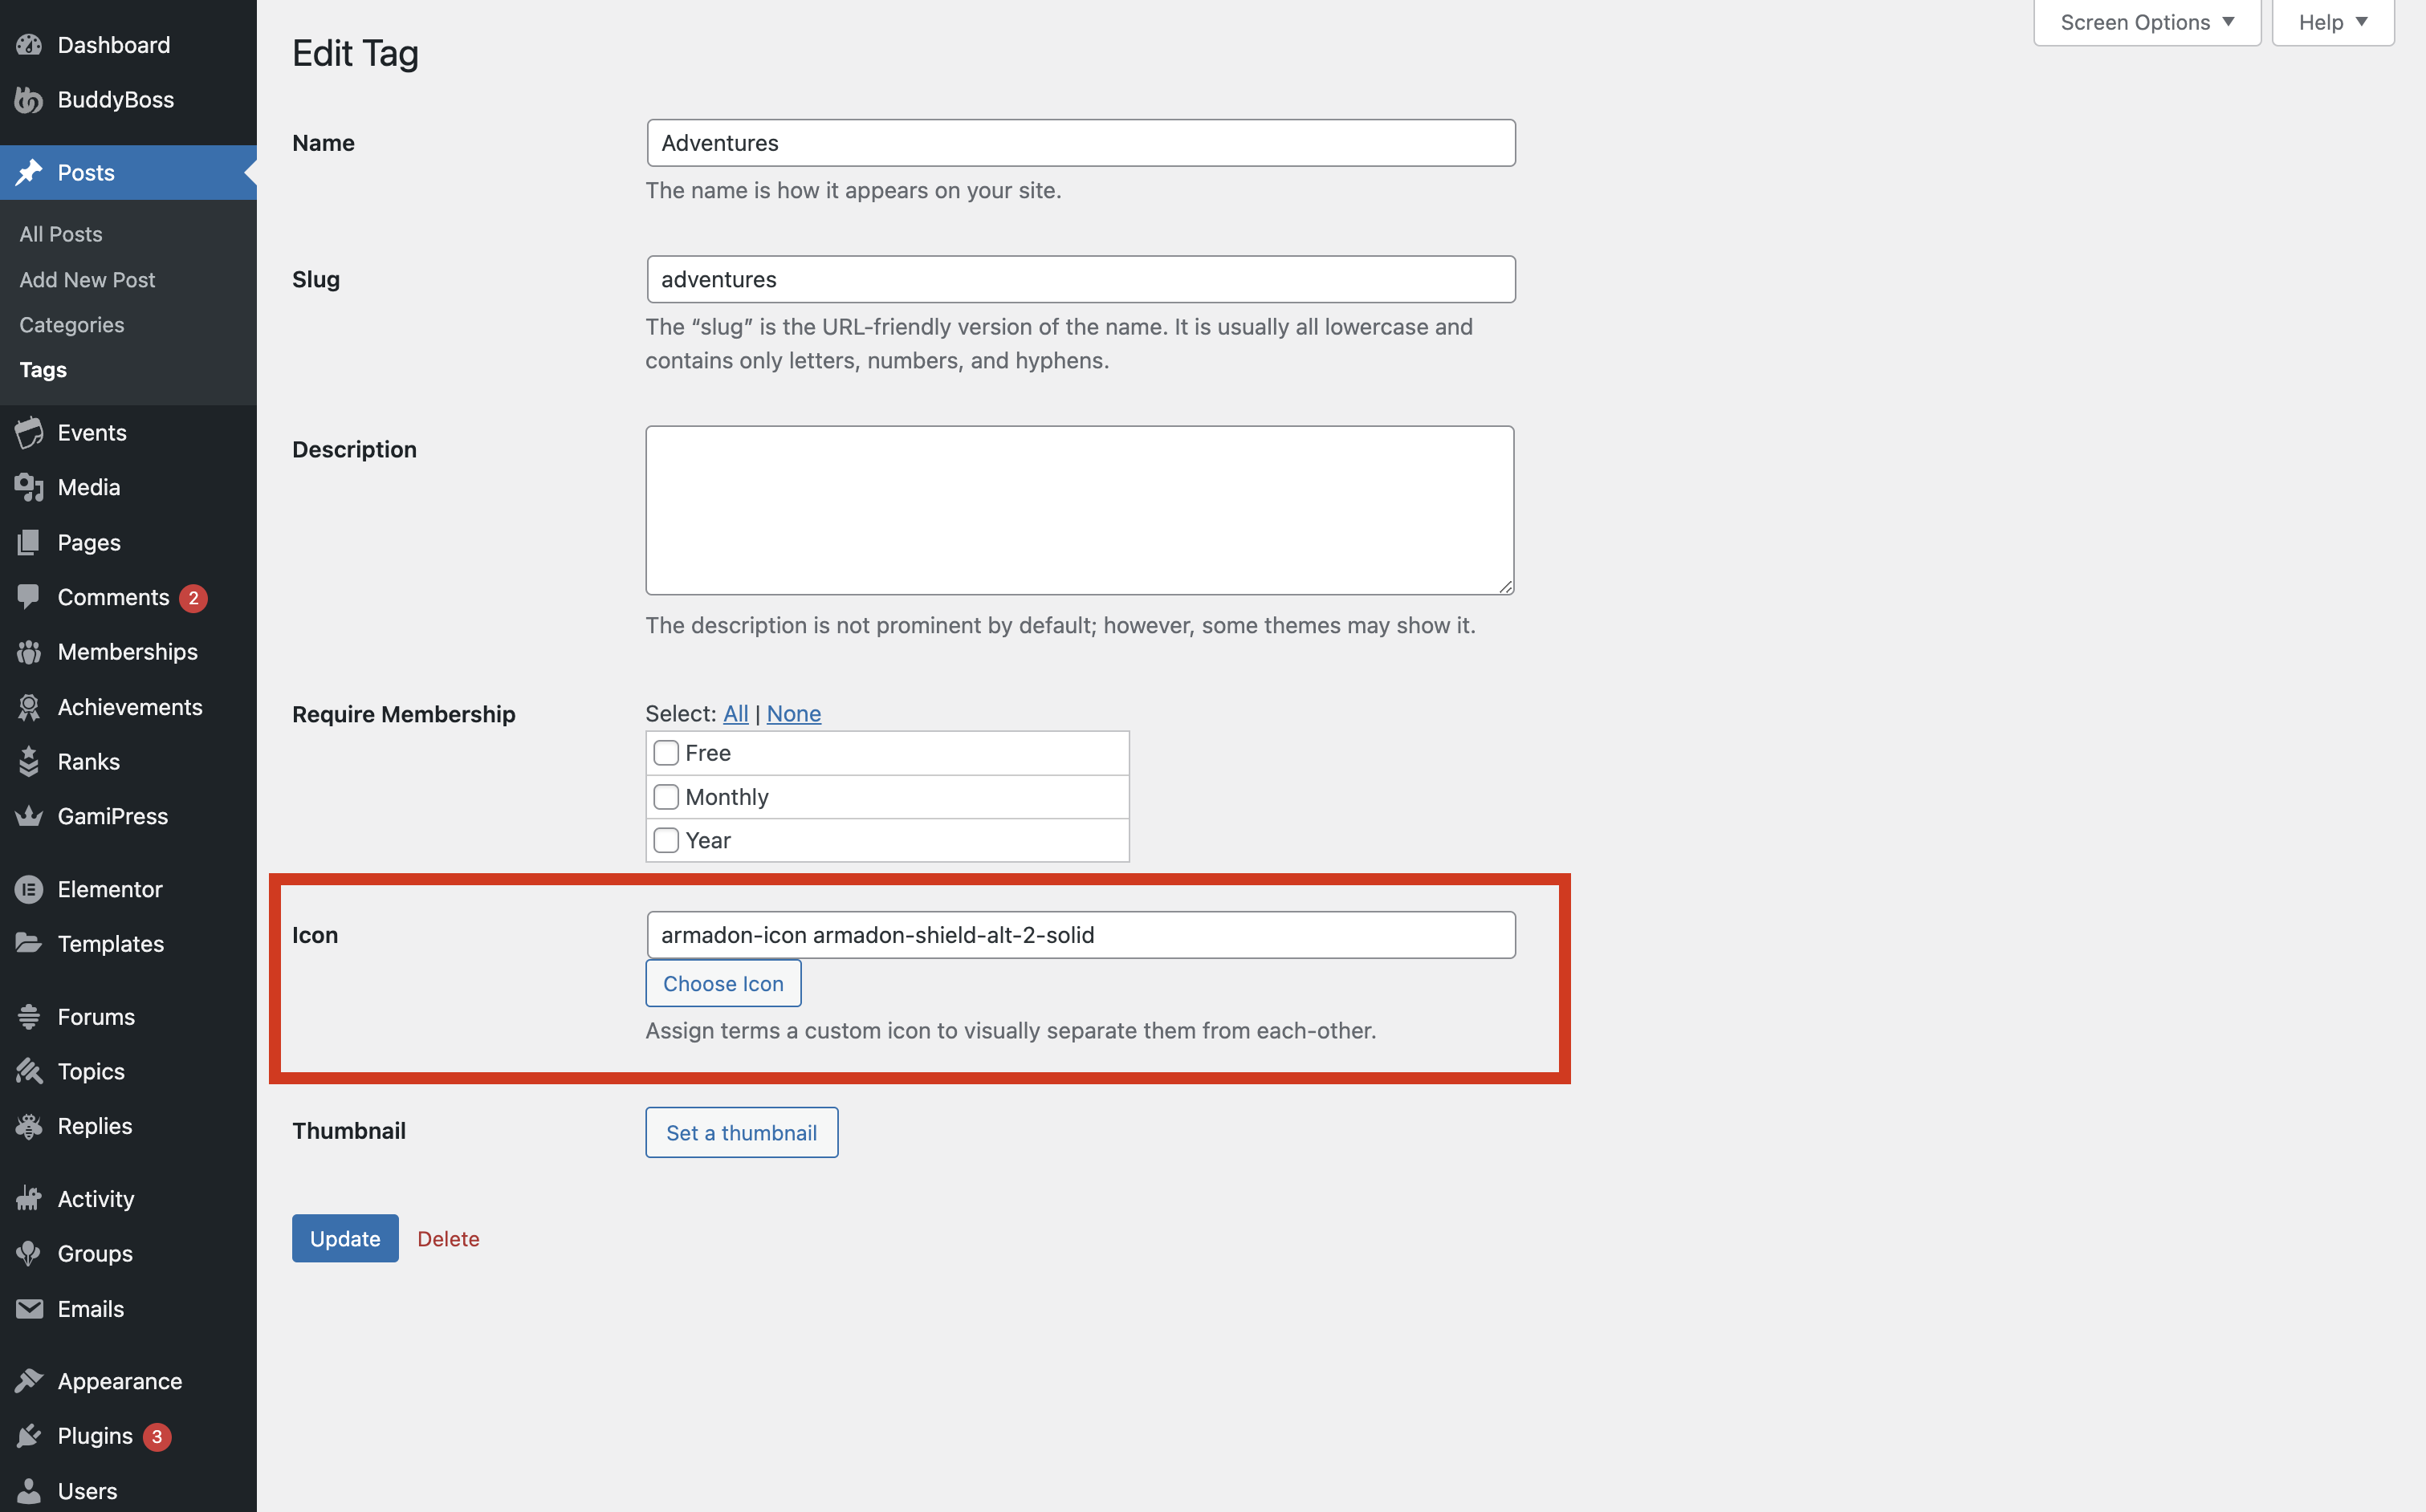Click the Memberships group icon
This screenshot has height=1512, width=2426.
[x=29, y=652]
